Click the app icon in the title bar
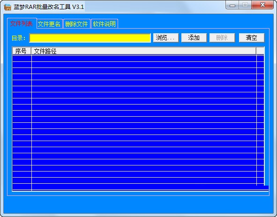Image resolution: width=277 pixels, height=217 pixels. pyautogui.click(x=7, y=7)
